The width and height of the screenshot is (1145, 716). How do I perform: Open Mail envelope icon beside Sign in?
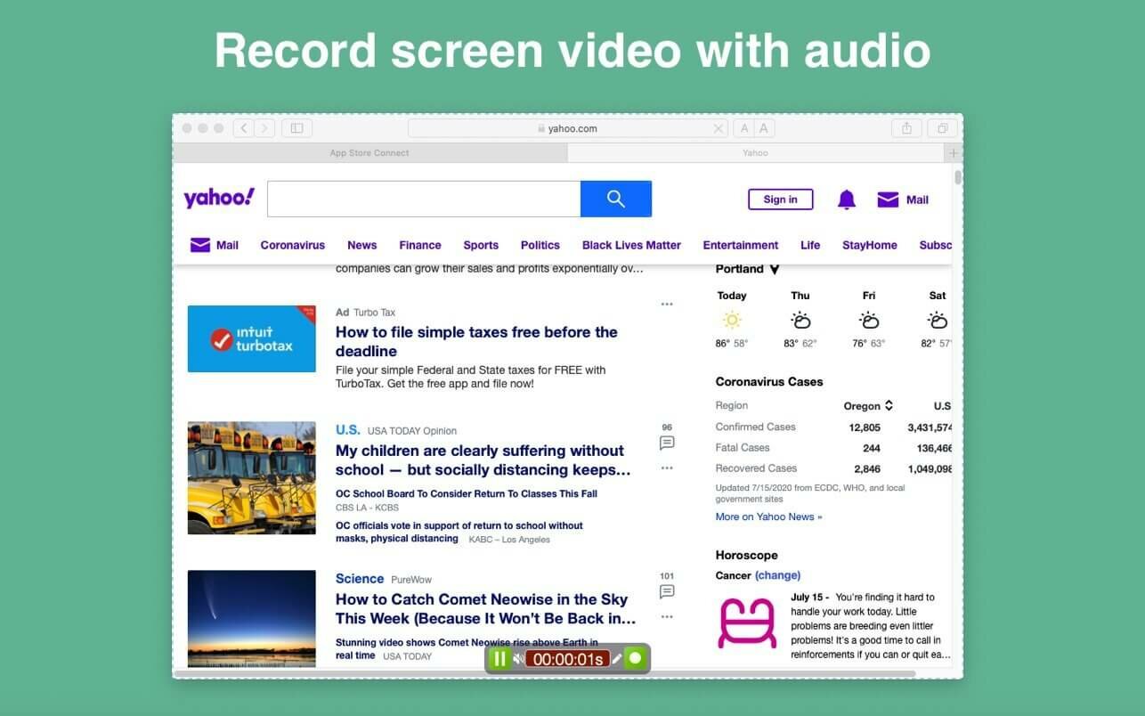pos(888,199)
